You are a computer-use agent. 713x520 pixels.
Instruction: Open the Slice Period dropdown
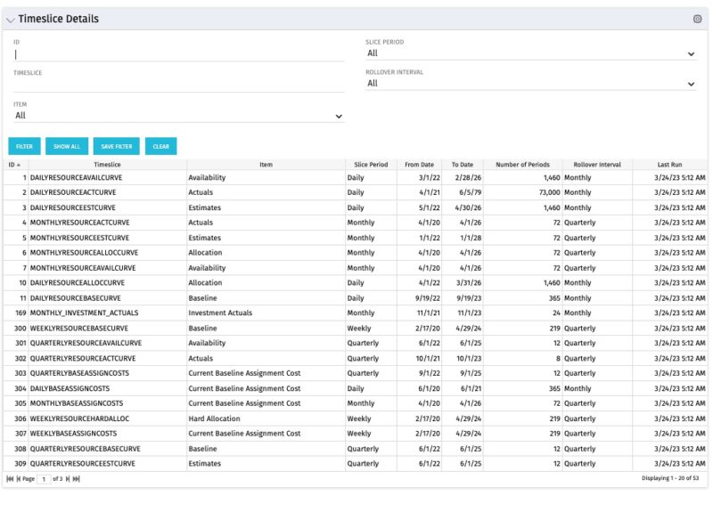(x=530, y=53)
